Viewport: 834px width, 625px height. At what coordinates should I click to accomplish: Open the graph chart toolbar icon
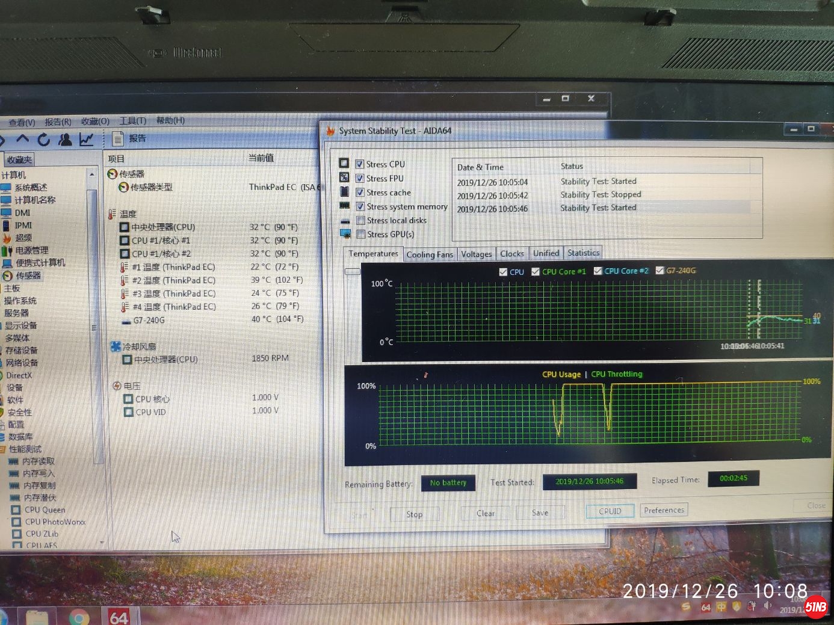tap(87, 140)
